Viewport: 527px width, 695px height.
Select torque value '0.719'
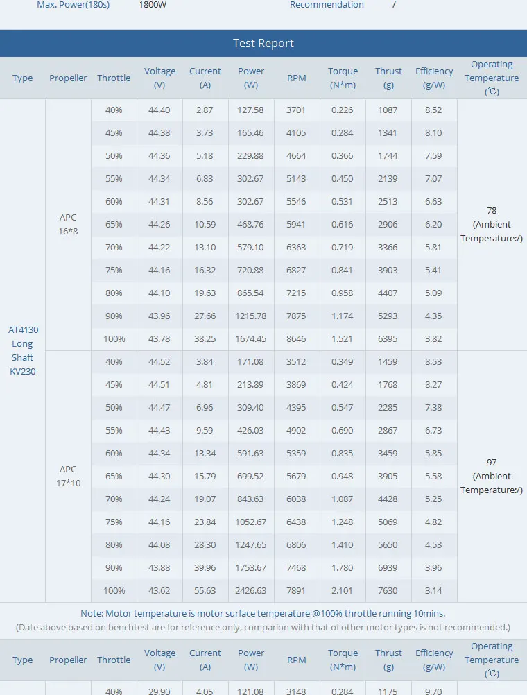click(x=342, y=248)
